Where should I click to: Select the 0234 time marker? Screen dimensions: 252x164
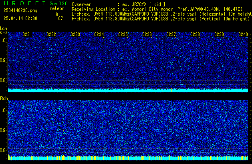pos(99,34)
